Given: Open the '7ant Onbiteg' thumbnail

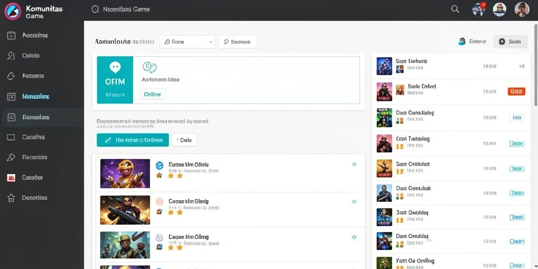Looking at the screenshot, I should click(384, 217).
